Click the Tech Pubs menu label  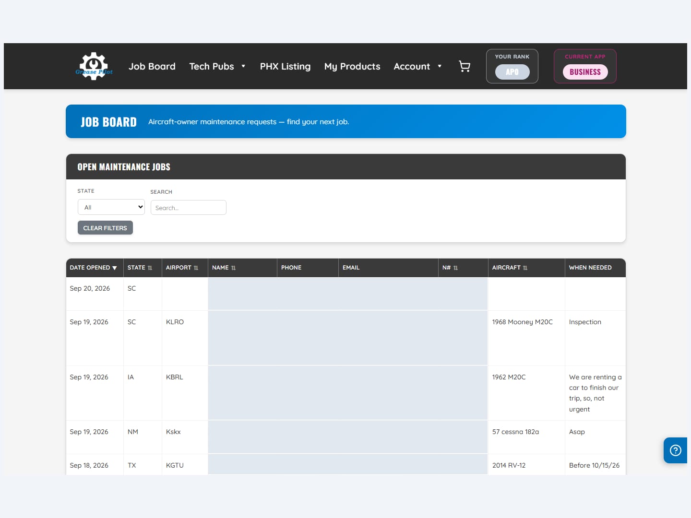[x=212, y=66]
